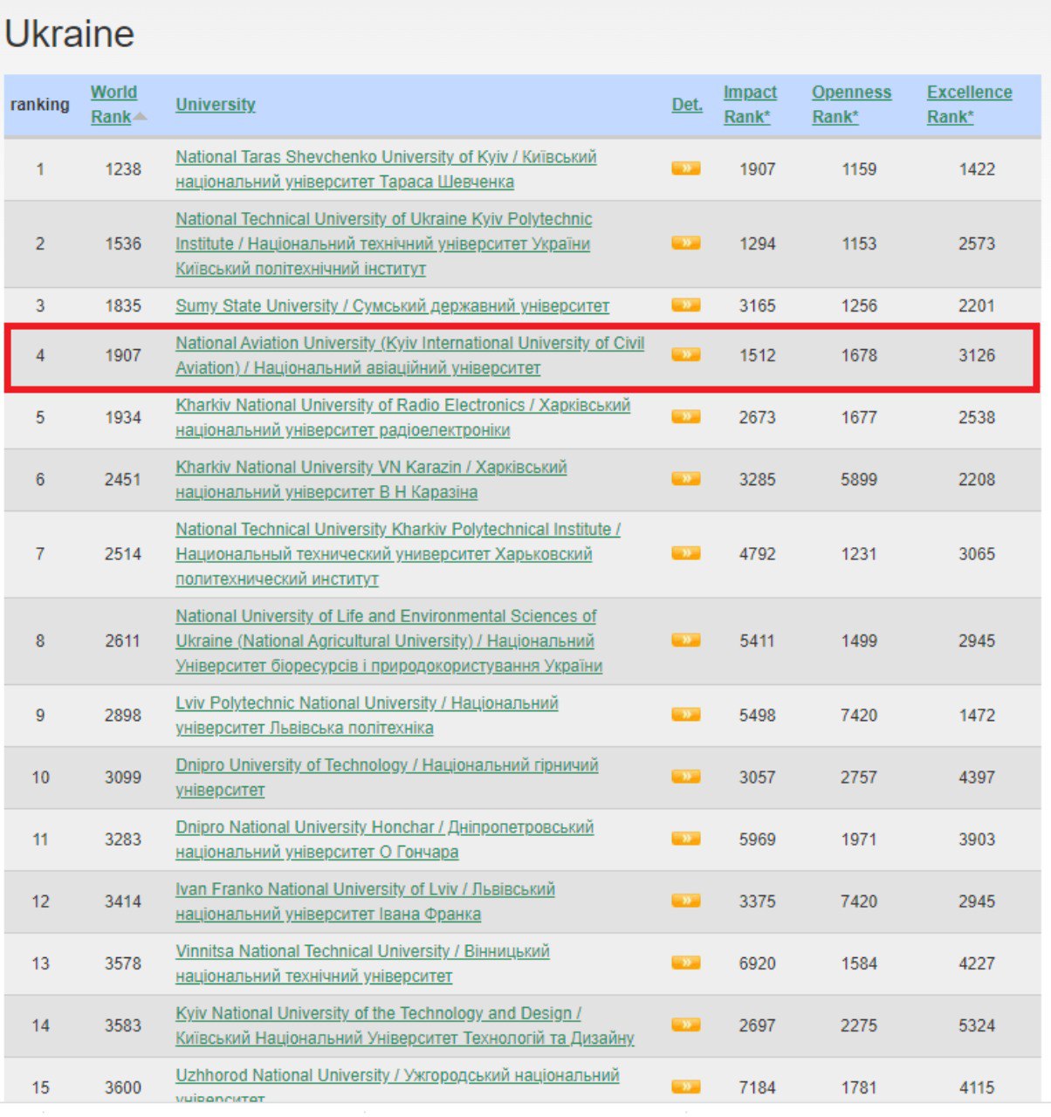Open University of Life and Environmental Sciences link
The height and width of the screenshot is (1117, 1051).
[388, 641]
